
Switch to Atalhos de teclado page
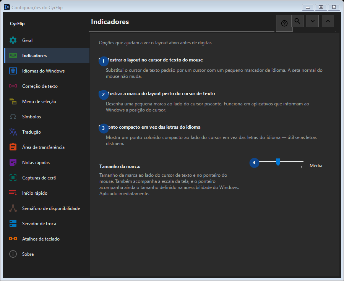(x=47, y=239)
